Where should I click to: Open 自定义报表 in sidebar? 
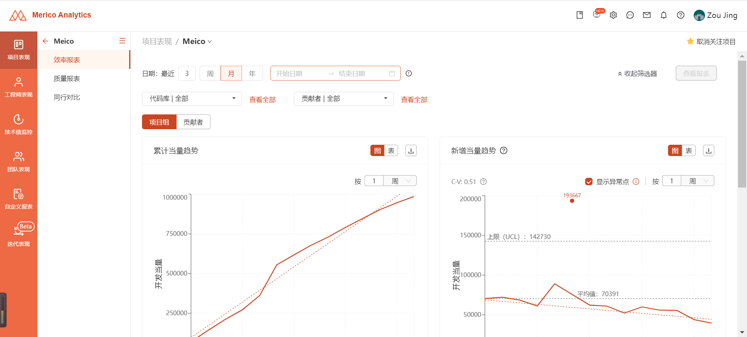click(19, 200)
